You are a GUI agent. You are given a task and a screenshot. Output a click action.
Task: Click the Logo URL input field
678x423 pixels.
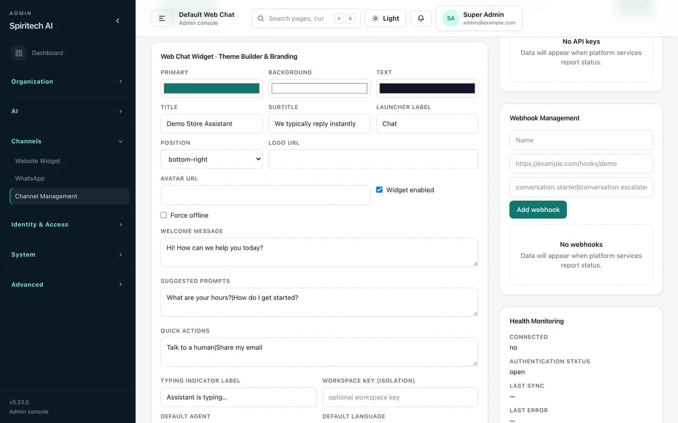pyautogui.click(x=373, y=159)
